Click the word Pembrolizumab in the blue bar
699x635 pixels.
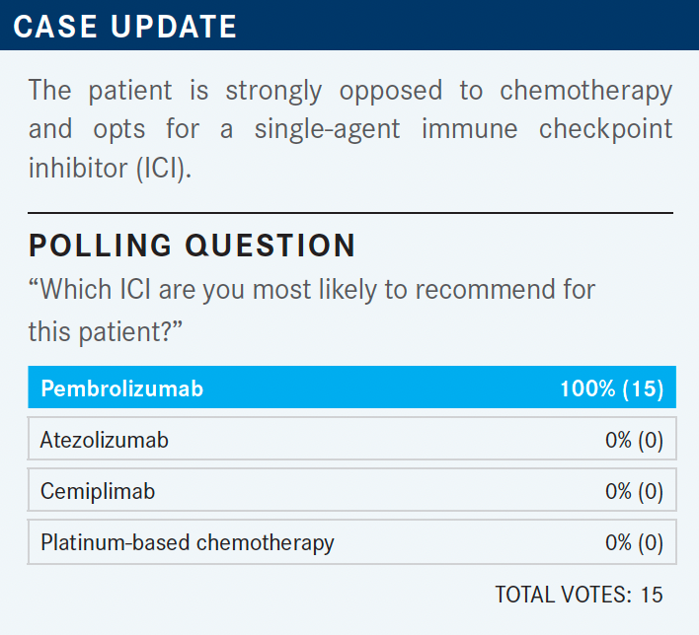pyautogui.click(x=122, y=388)
